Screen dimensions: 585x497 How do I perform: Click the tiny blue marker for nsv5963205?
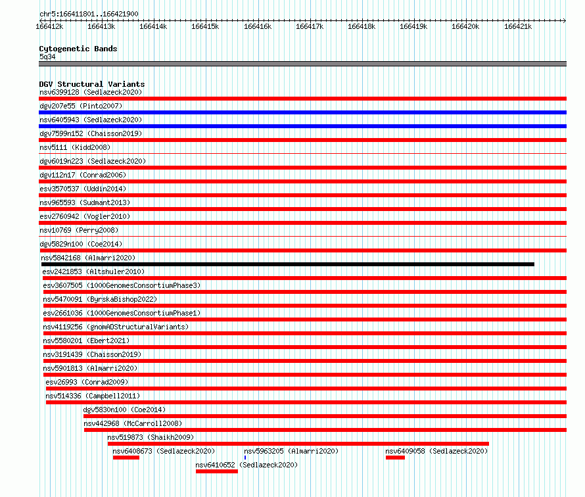(x=245, y=458)
